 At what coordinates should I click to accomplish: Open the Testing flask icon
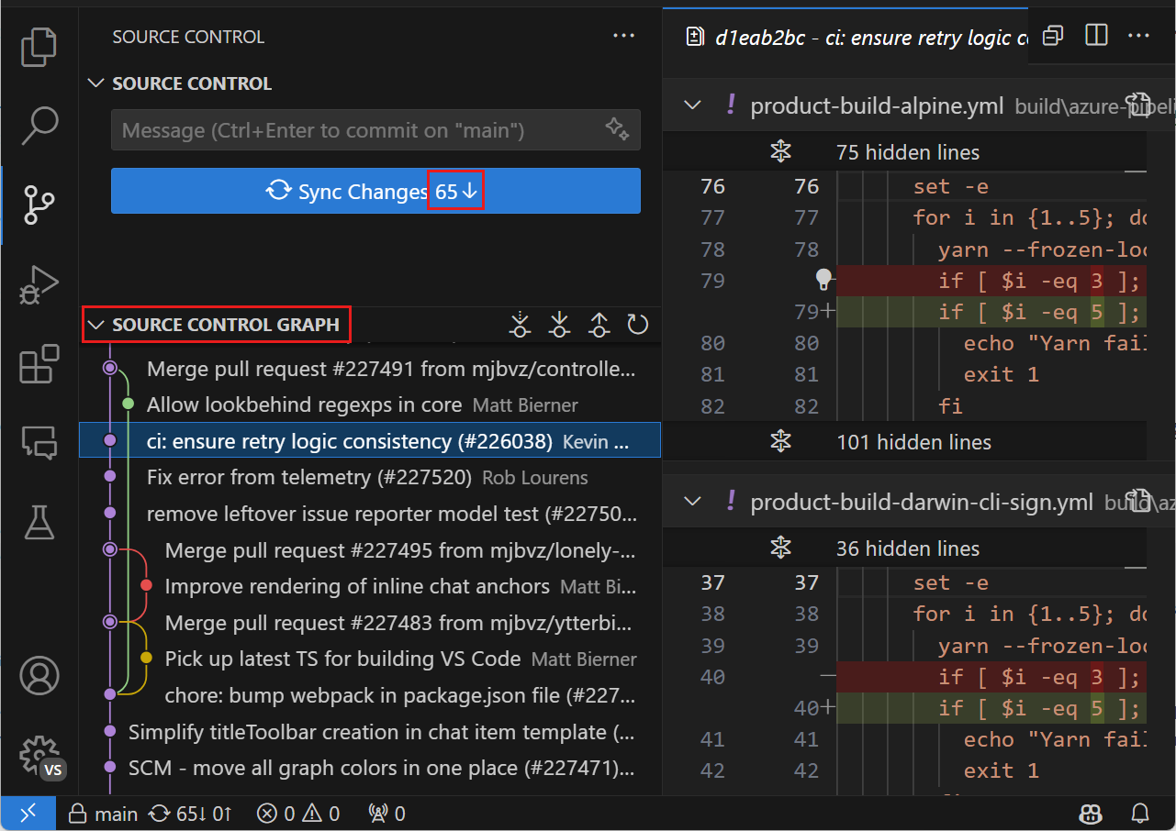pos(39,522)
